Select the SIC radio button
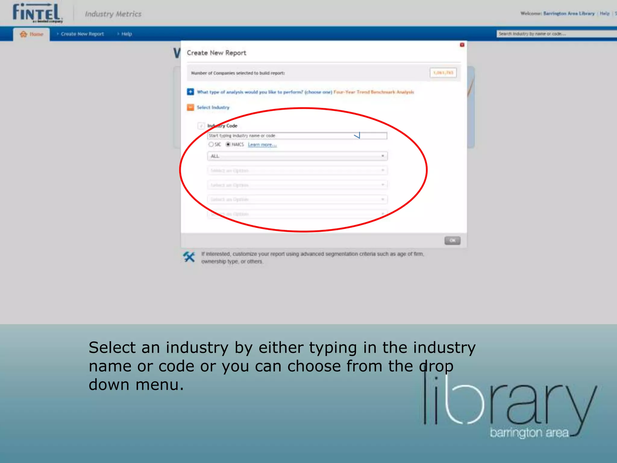Image resolution: width=617 pixels, height=463 pixels. pyautogui.click(x=211, y=145)
